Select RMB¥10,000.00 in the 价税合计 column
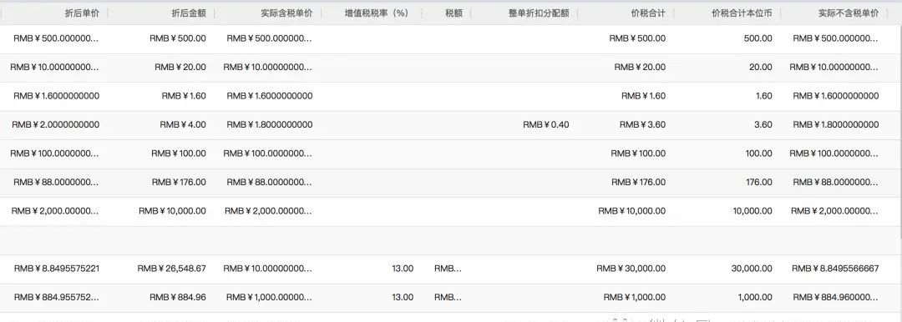 [x=631, y=211]
